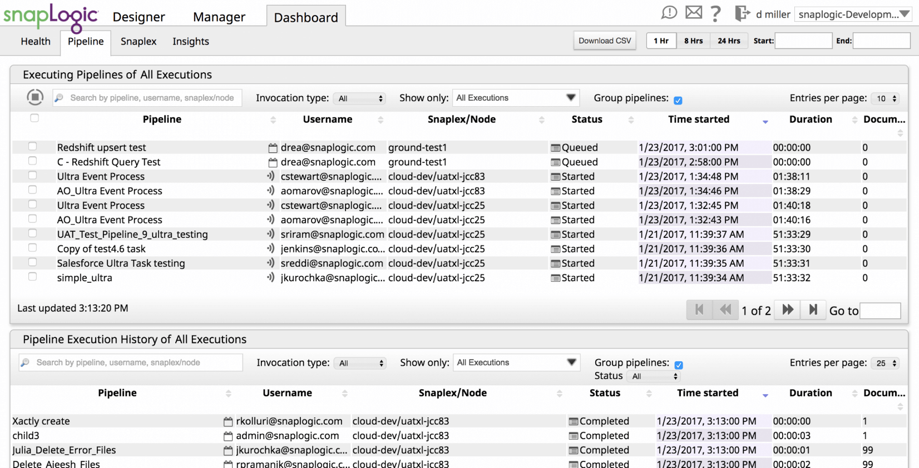The image size is (919, 468).
Task: Open the Status filter dropdown in history
Action: (x=654, y=376)
